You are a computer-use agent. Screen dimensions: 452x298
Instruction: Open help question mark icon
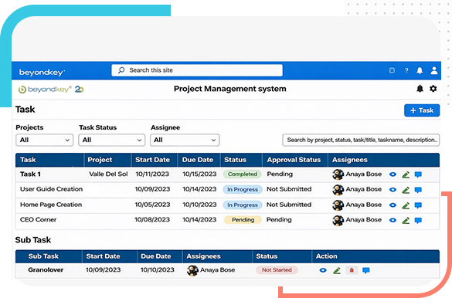pos(406,70)
